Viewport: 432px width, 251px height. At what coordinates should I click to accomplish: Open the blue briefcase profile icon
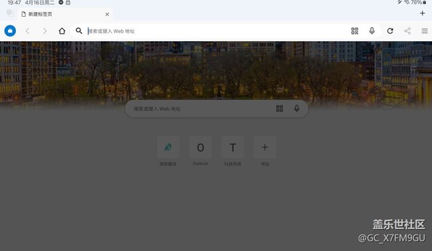[x=10, y=31]
